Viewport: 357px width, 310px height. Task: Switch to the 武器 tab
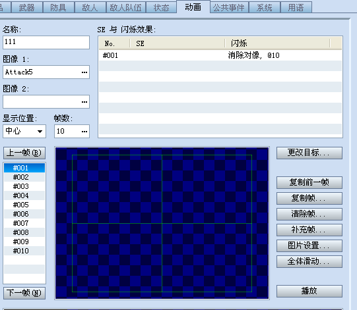[27, 7]
